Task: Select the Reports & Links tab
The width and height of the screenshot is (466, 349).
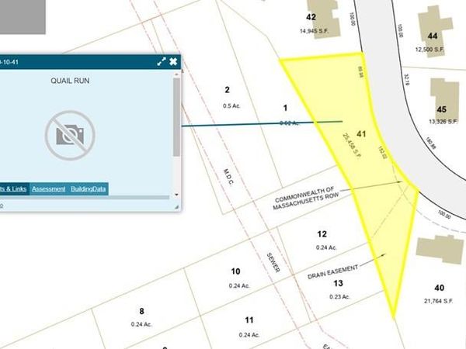Action: 12,188
